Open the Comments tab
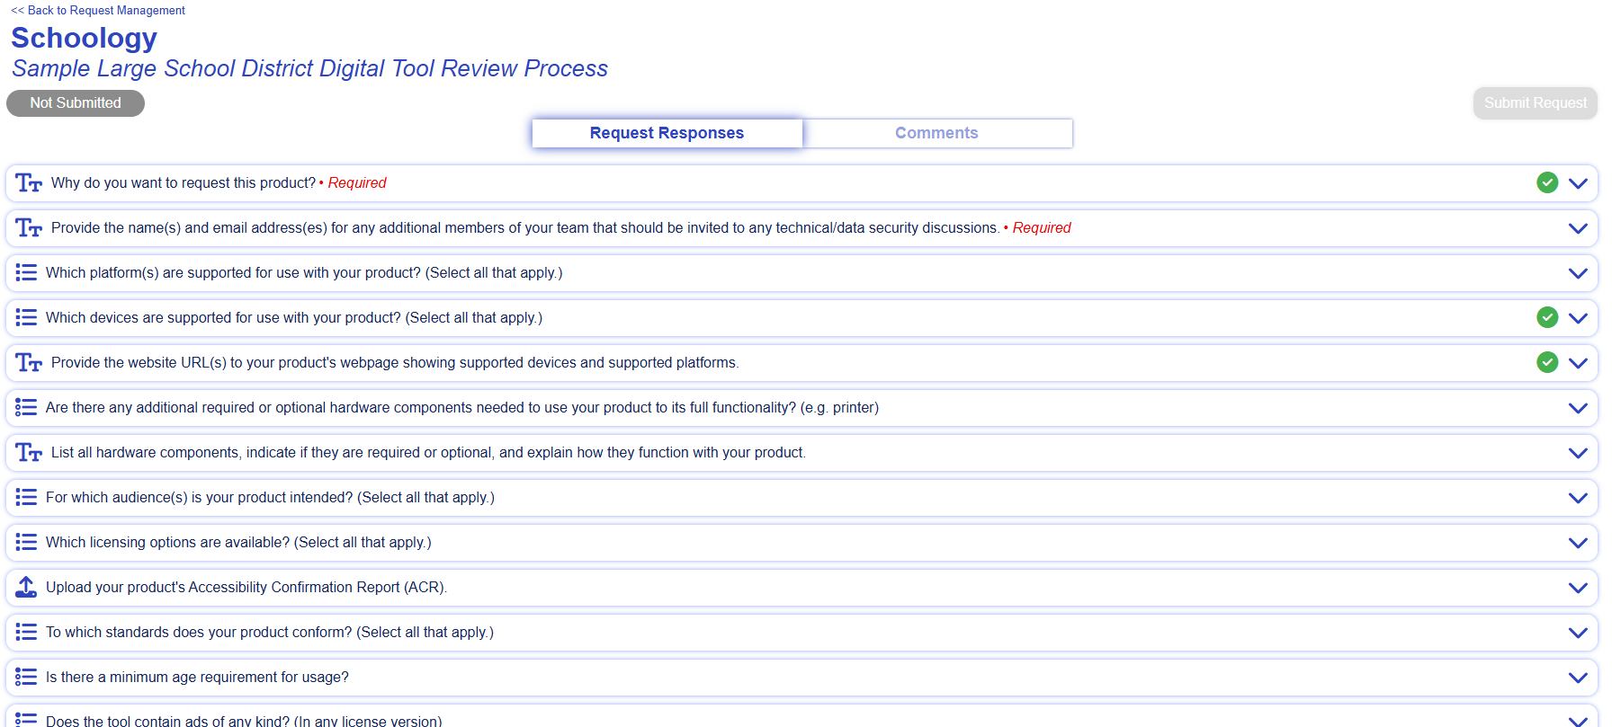This screenshot has width=1612, height=727. [x=936, y=133]
